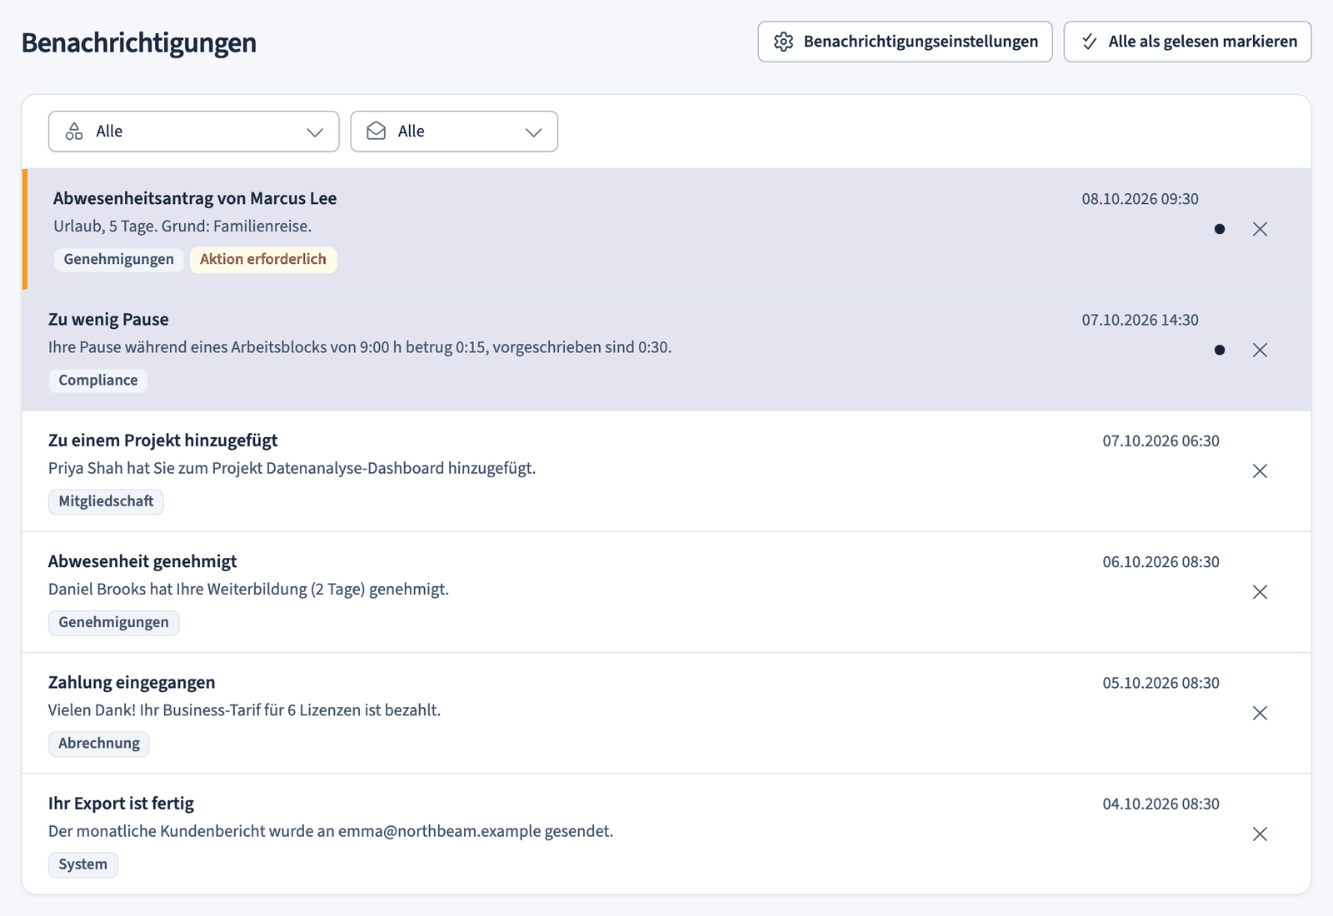Viewport: 1333px width, 916px height.
Task: Click the Mitgliedschaft tag
Action: click(106, 501)
